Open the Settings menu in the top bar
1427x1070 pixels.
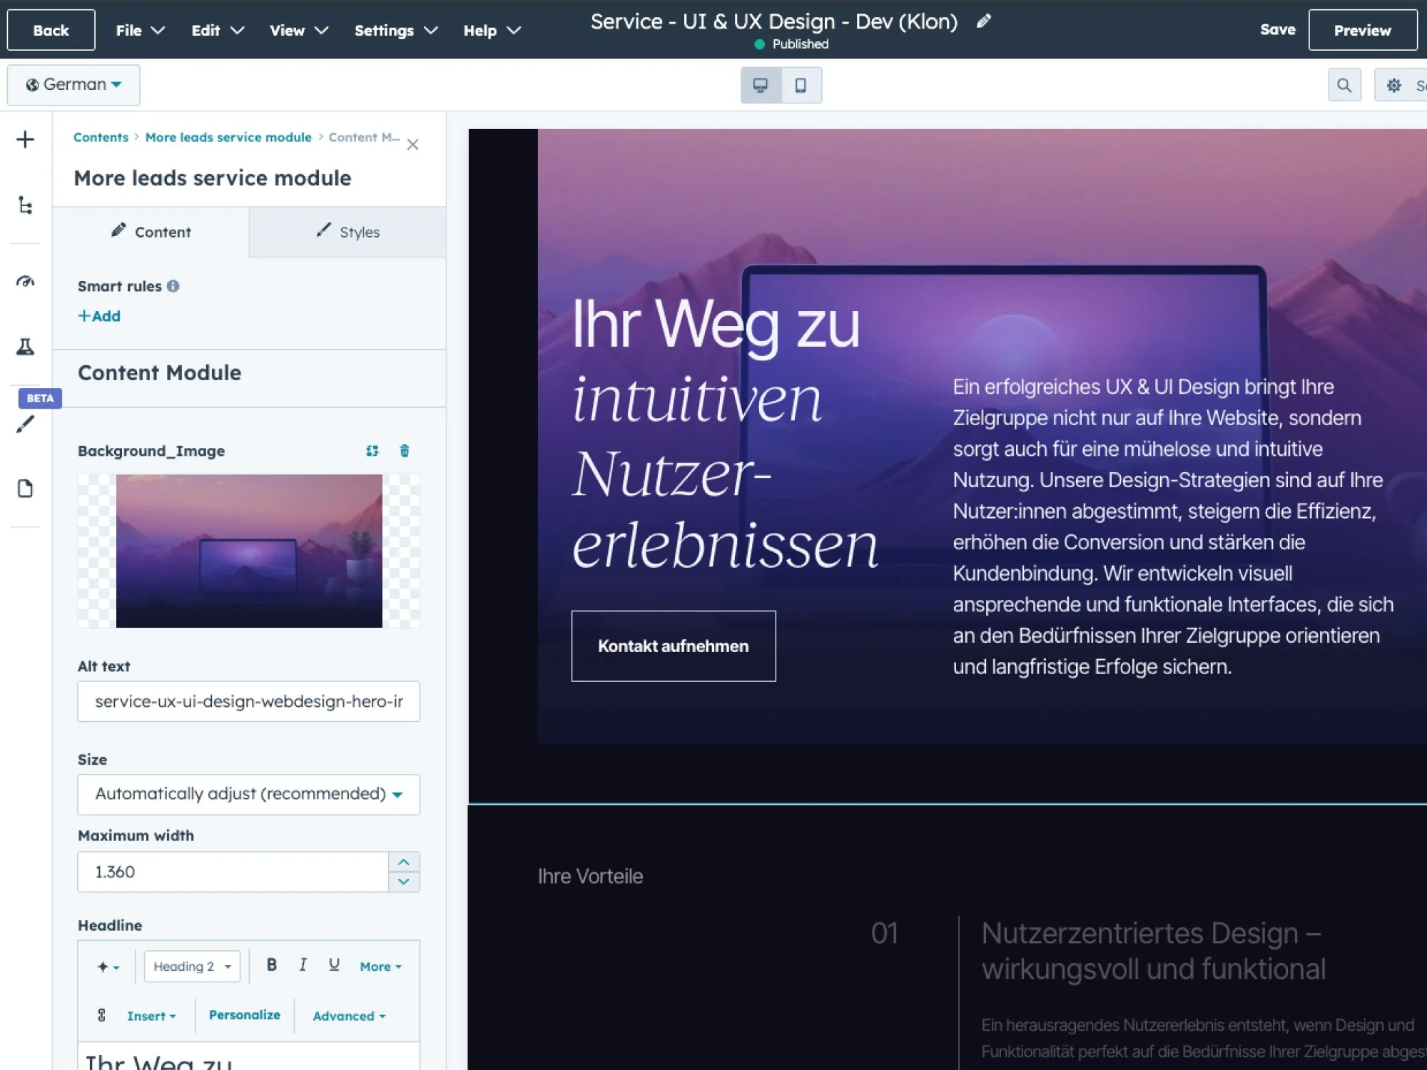coord(395,30)
